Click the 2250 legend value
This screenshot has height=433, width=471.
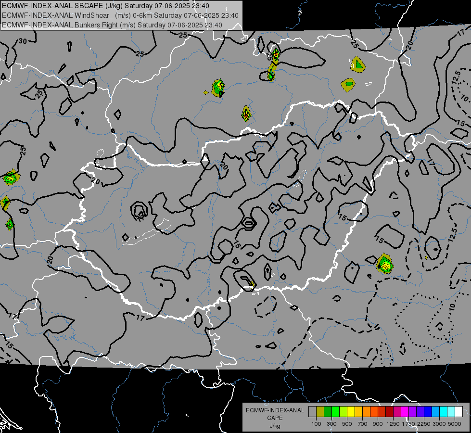click(424, 424)
